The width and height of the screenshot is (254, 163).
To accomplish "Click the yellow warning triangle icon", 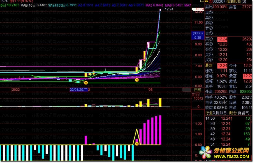I will click(206, 1).
